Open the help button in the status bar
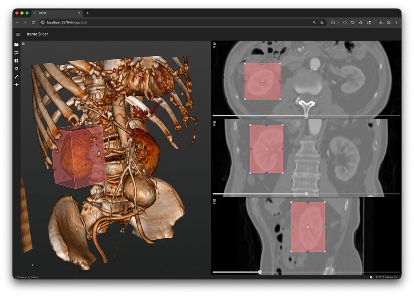414x296 pixels. point(371,277)
